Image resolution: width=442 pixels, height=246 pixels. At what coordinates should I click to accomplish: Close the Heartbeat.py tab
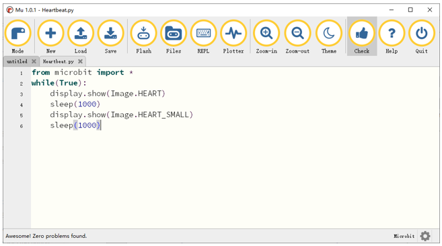(x=80, y=61)
